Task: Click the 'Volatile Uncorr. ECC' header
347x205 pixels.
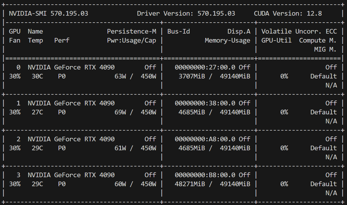Action: point(299,31)
